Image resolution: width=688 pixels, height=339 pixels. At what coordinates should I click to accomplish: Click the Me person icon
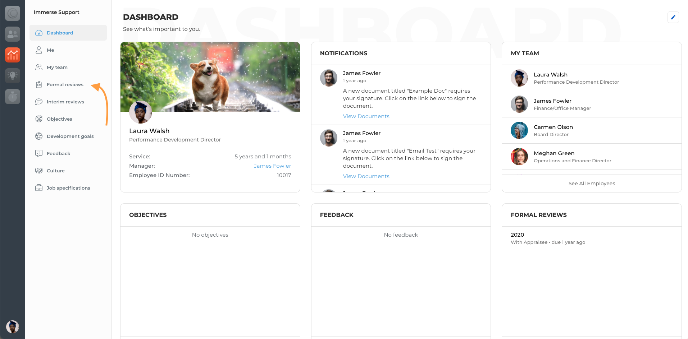39,50
